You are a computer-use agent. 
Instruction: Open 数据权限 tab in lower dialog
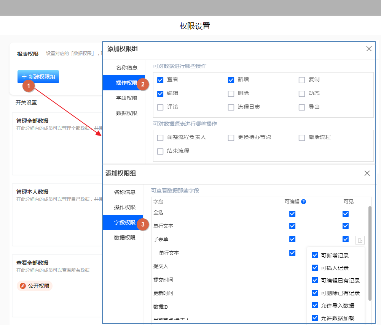click(x=124, y=238)
